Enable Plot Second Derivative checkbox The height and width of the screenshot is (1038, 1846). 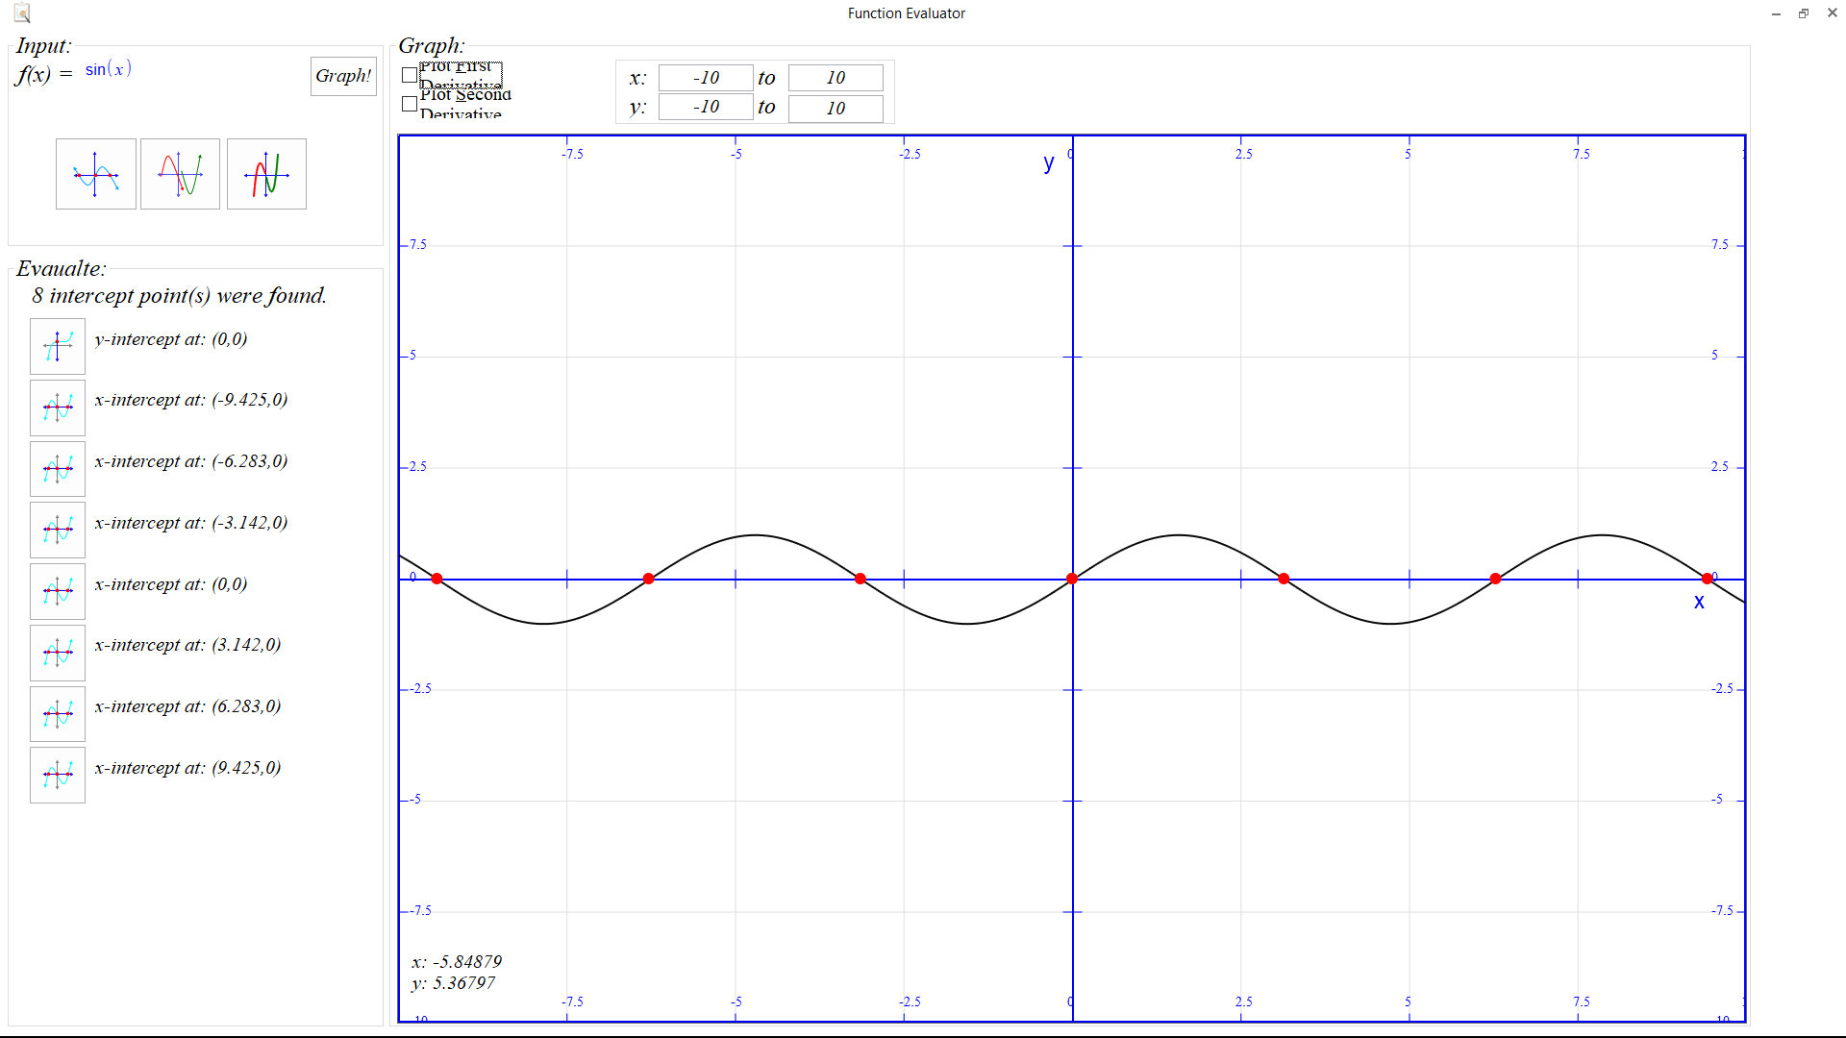tap(410, 104)
